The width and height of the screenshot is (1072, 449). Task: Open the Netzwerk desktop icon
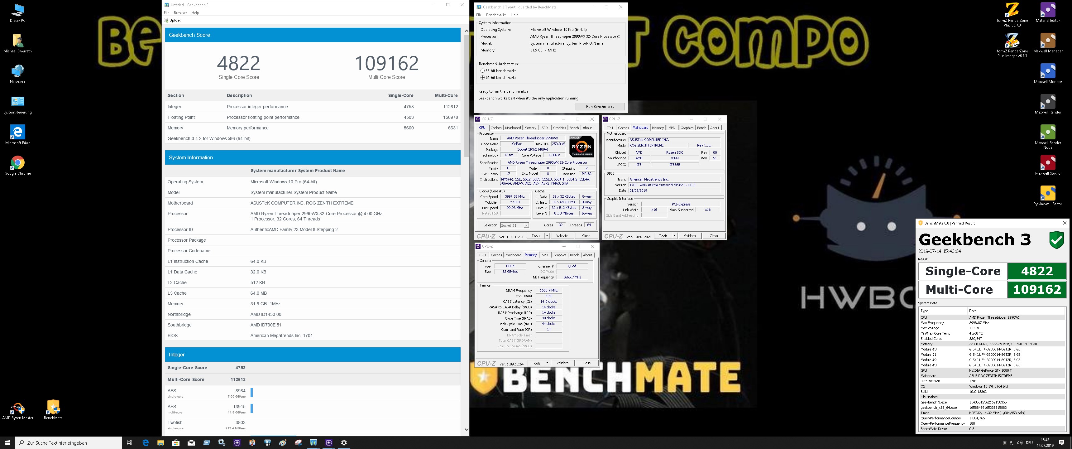(17, 74)
